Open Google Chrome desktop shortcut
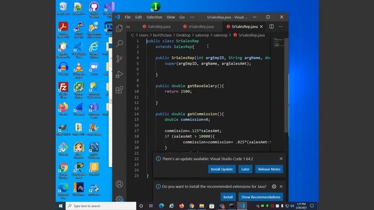Screen dimensions: 374x210 [x=63, y=170]
